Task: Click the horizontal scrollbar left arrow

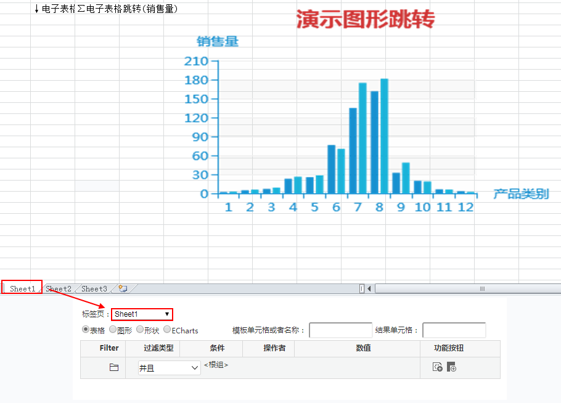Action: click(369, 288)
